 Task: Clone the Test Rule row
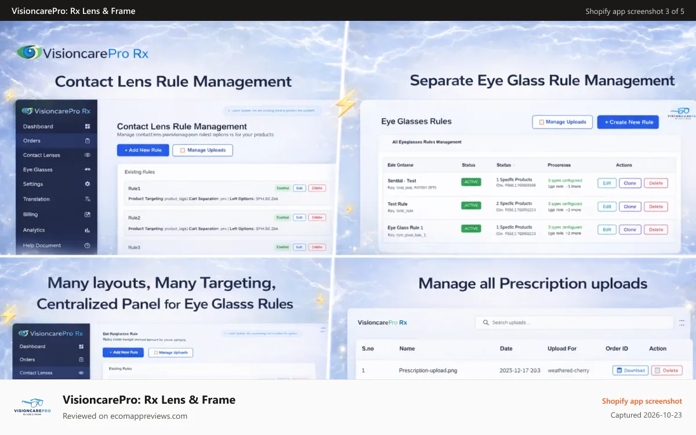coord(630,206)
